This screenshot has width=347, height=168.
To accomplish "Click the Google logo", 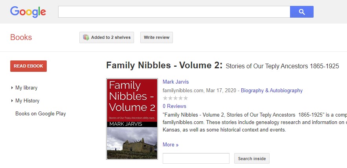I will (x=28, y=12).
